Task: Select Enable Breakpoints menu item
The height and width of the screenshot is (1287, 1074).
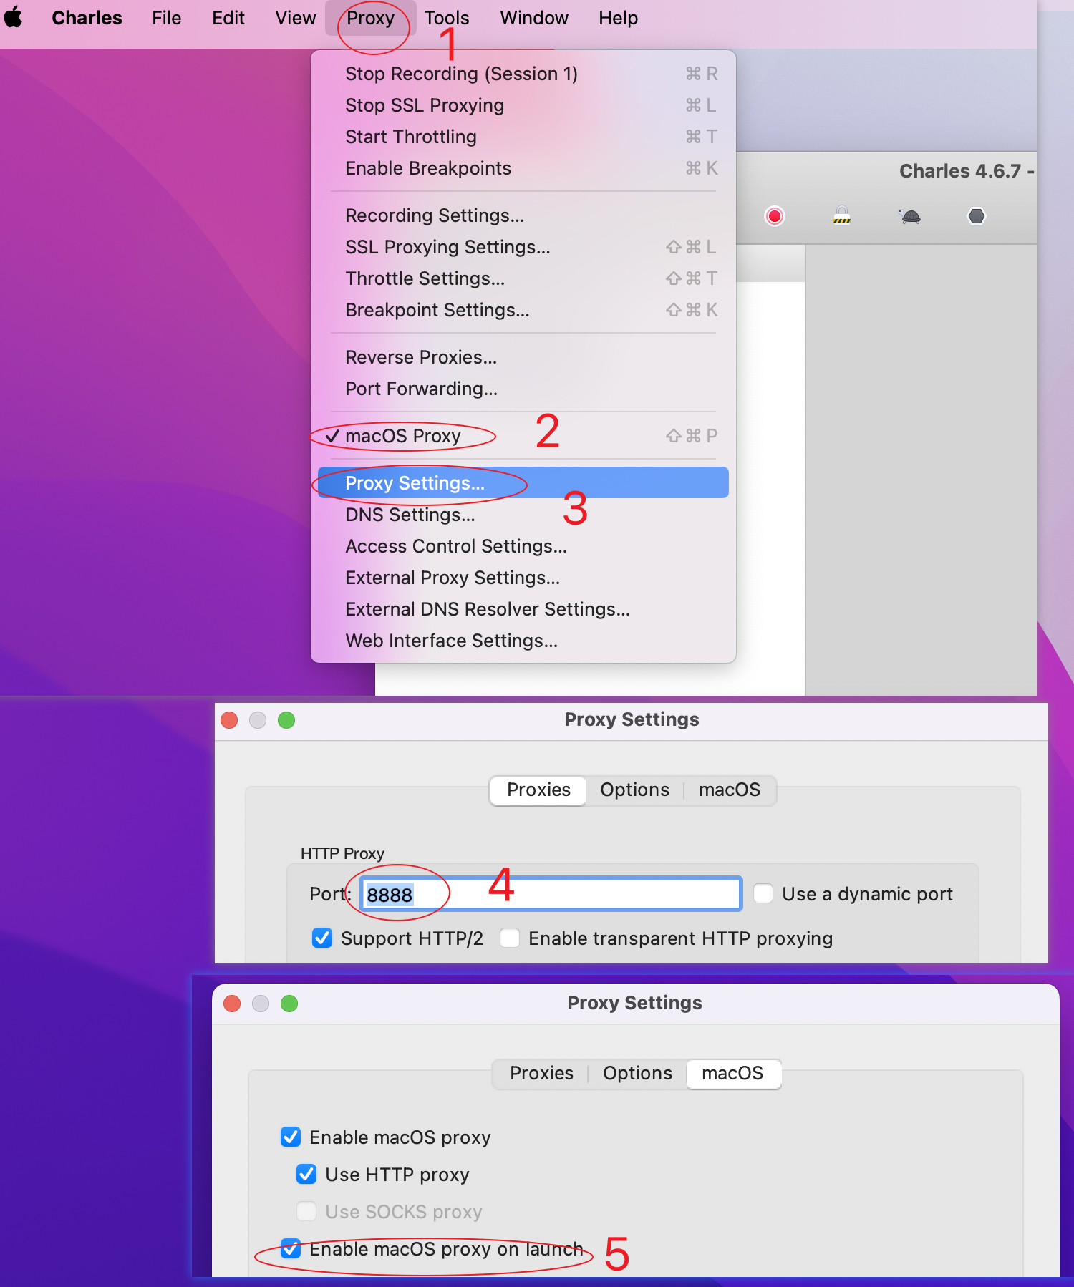Action: [x=523, y=168]
